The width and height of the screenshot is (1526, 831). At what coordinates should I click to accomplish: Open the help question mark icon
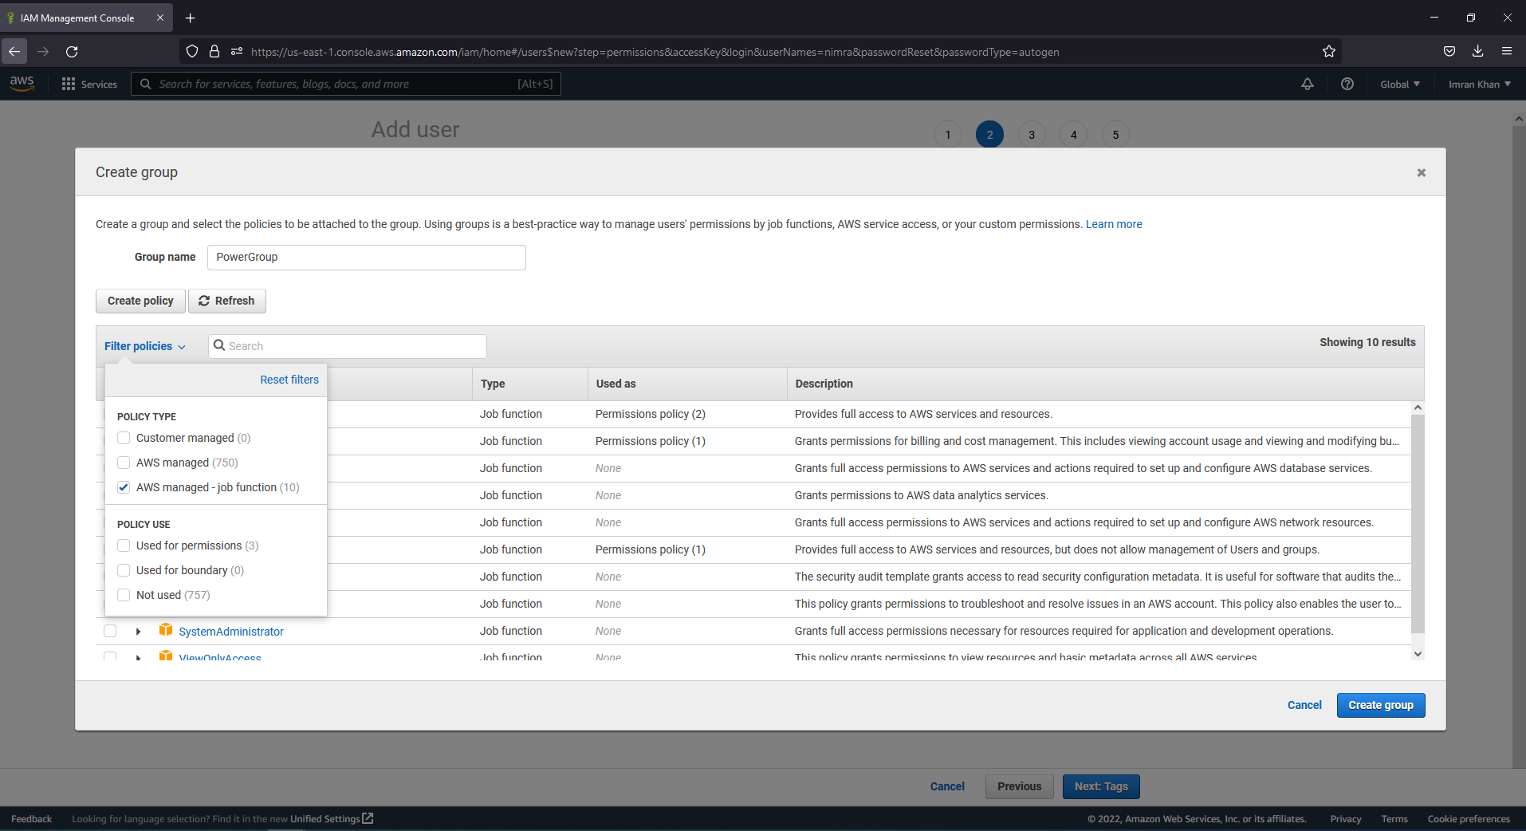pos(1347,84)
